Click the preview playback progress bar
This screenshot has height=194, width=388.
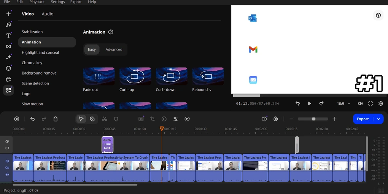310,95
